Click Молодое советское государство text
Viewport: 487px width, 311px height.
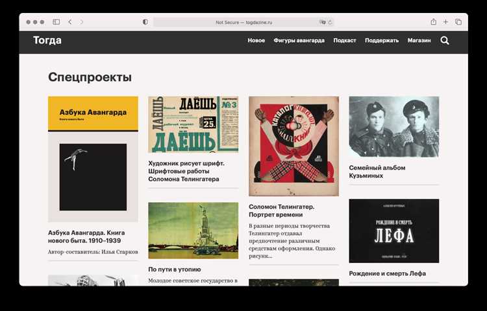click(193, 281)
